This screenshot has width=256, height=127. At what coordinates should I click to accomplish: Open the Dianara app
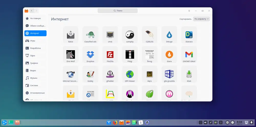pyautogui.click(x=189, y=35)
